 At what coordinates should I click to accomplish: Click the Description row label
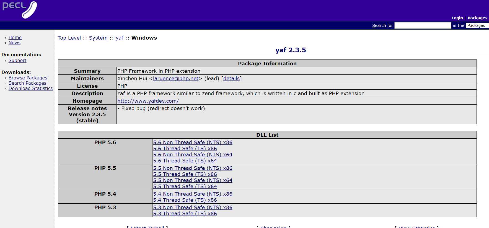tap(87, 94)
